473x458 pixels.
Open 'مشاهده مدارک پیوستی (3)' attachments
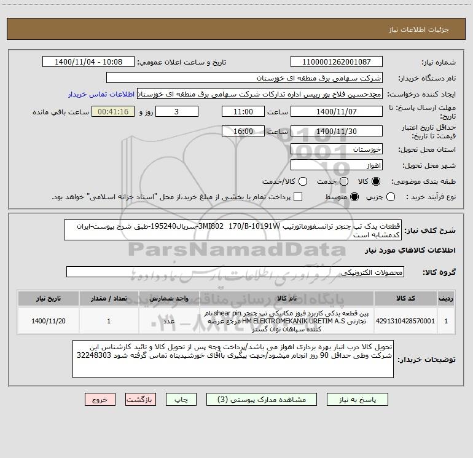[x=262, y=400]
